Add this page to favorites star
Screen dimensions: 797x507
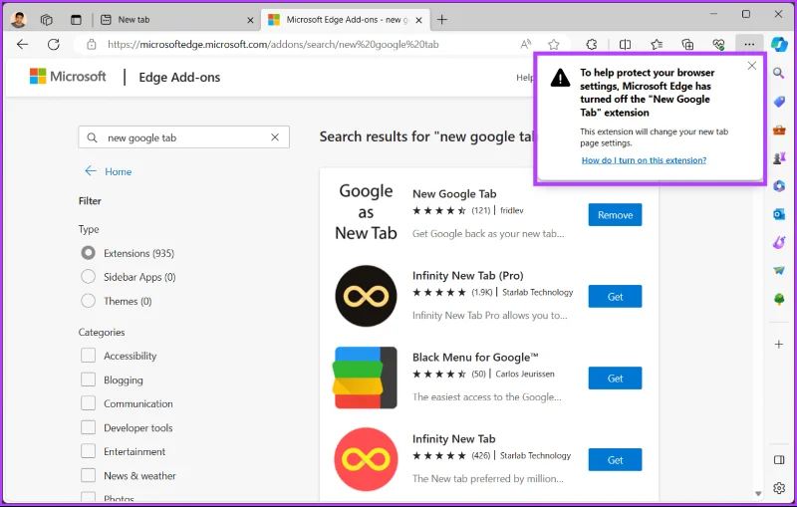point(554,44)
